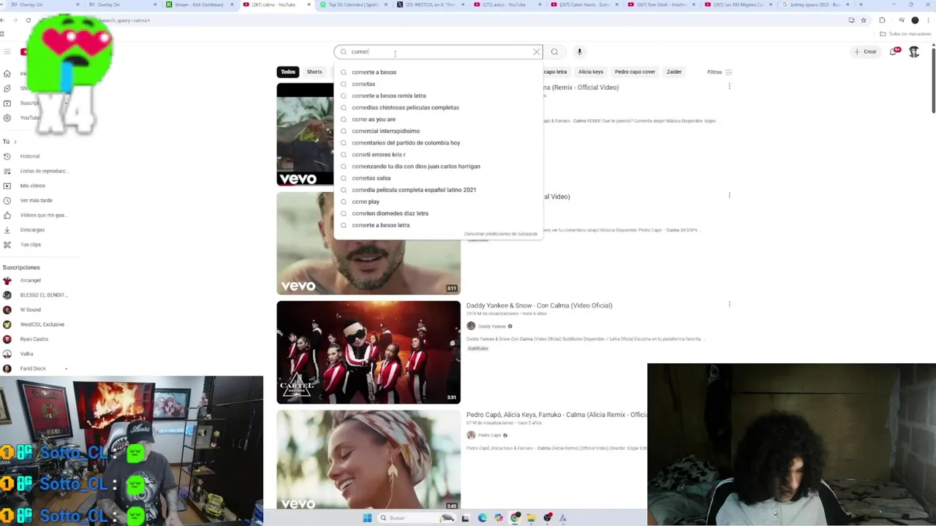Click the search magnifier button
936x526 pixels.
tap(554, 52)
